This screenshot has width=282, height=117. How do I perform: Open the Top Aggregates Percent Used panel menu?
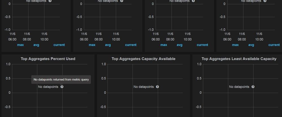[48, 59]
